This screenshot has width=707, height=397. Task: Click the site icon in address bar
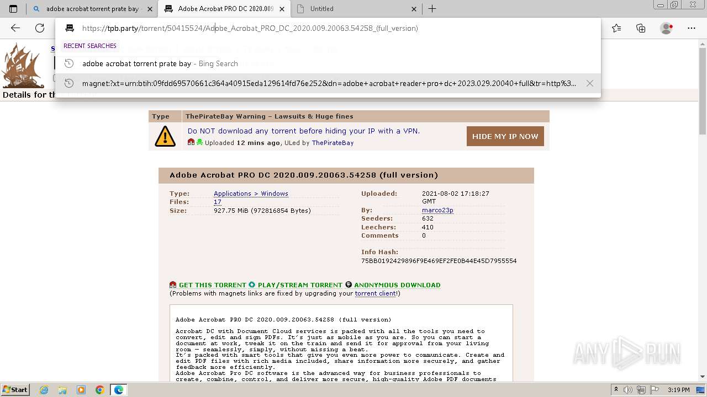click(70, 28)
